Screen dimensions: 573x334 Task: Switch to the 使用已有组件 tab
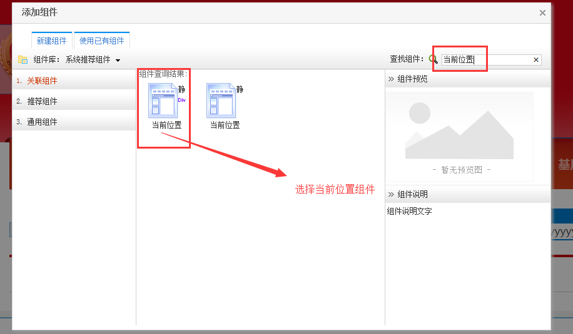[x=101, y=41]
